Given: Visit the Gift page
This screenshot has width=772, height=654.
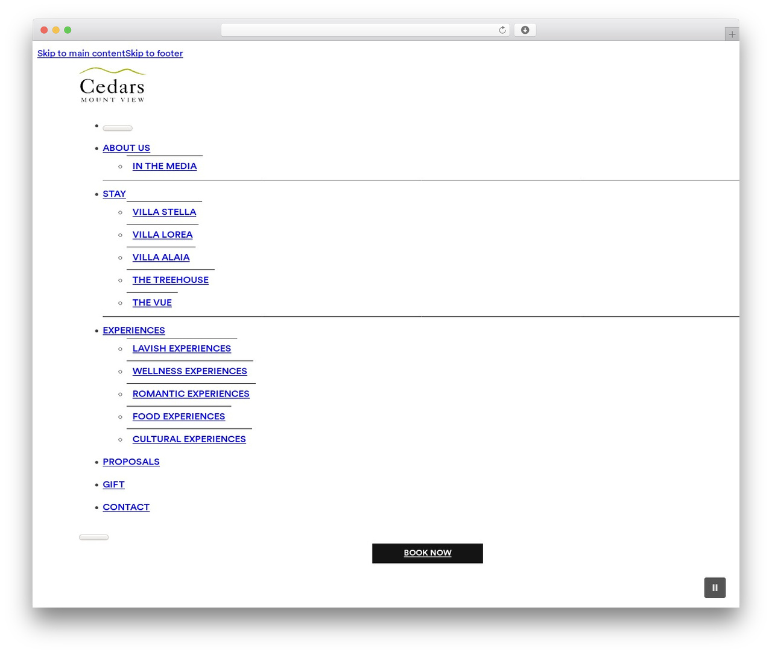Looking at the screenshot, I should 114,484.
